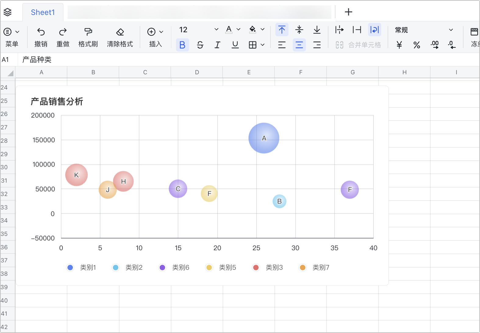Switch to the Sheet1 tab
Screen dimensions: 480x333
43,12
